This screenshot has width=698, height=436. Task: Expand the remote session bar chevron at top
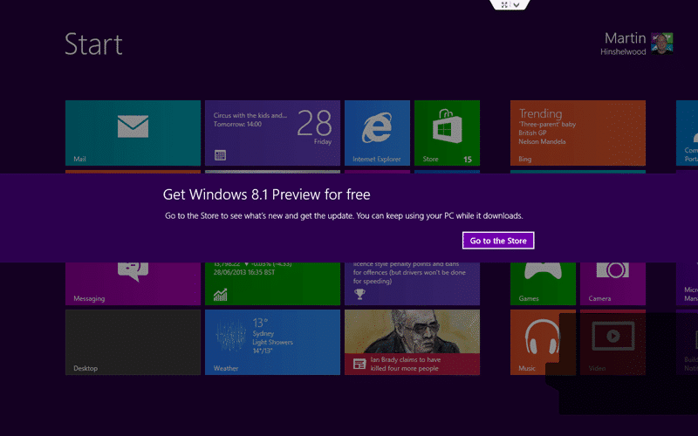(516, 5)
